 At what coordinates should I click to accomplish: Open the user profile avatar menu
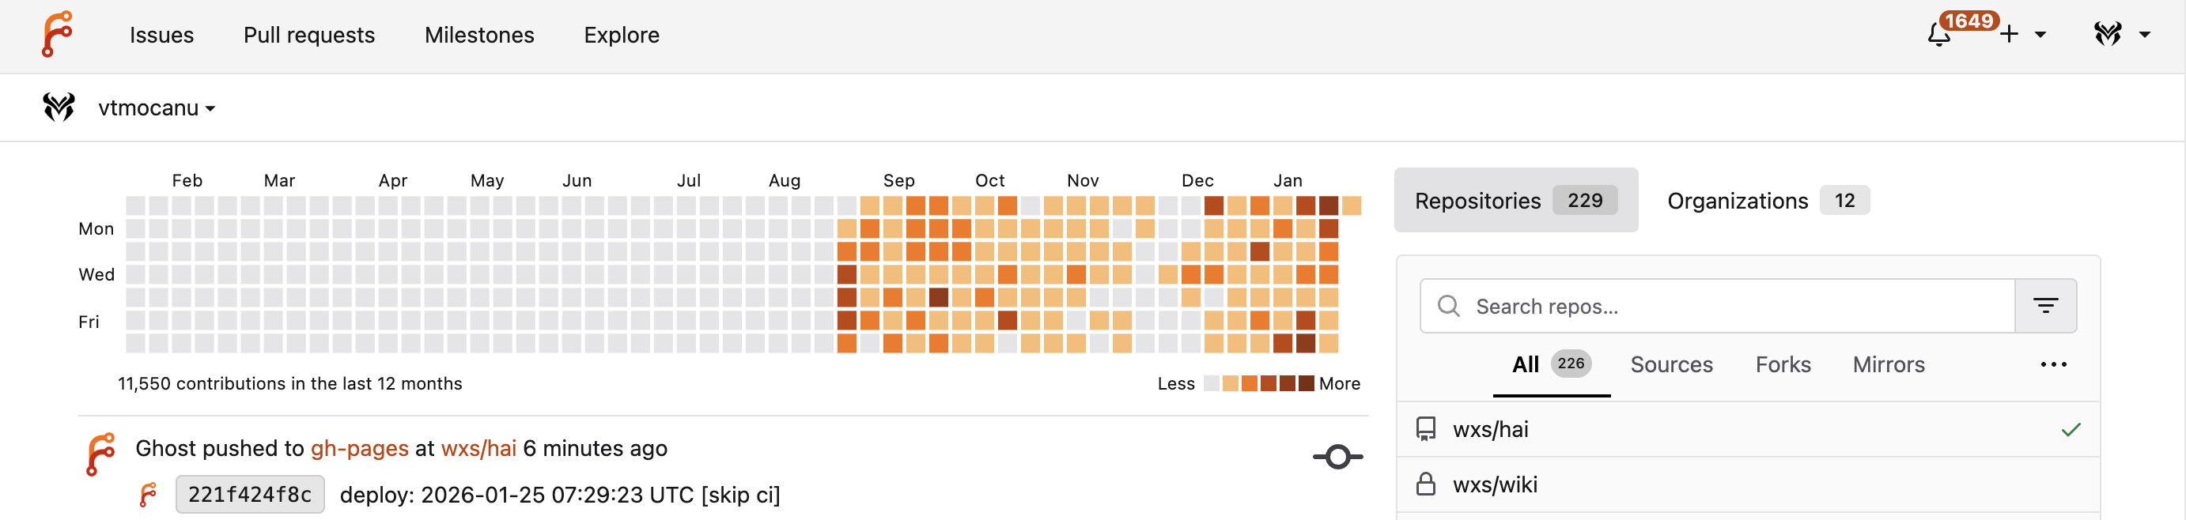[2120, 35]
